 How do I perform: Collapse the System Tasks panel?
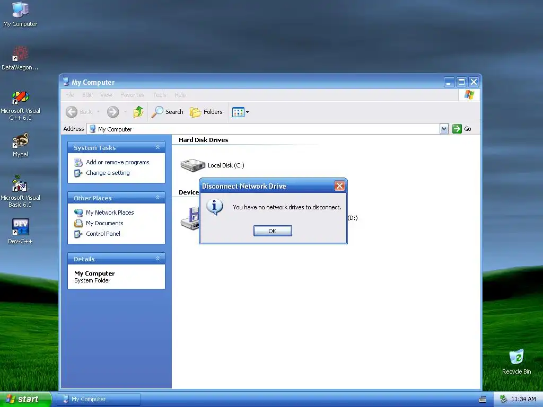[157, 147]
